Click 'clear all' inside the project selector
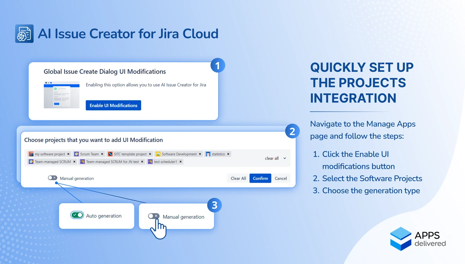Viewport: 465px width, 264px height. (x=272, y=158)
